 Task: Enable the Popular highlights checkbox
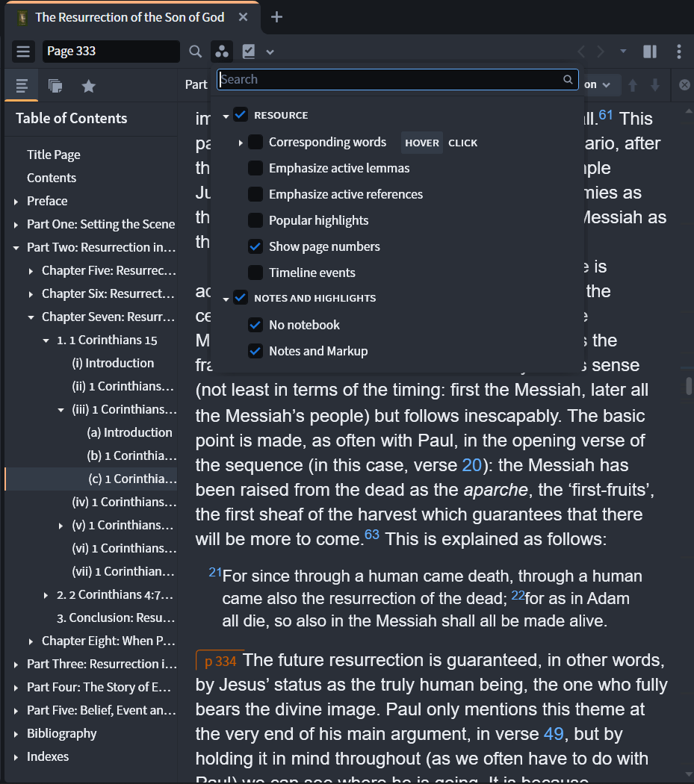pos(255,220)
